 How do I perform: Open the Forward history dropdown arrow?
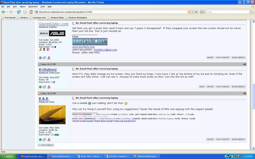pos(15,12)
